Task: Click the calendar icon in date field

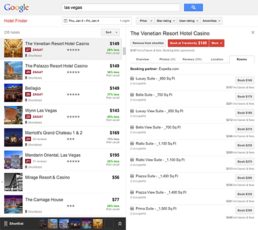Action: click(x=66, y=21)
